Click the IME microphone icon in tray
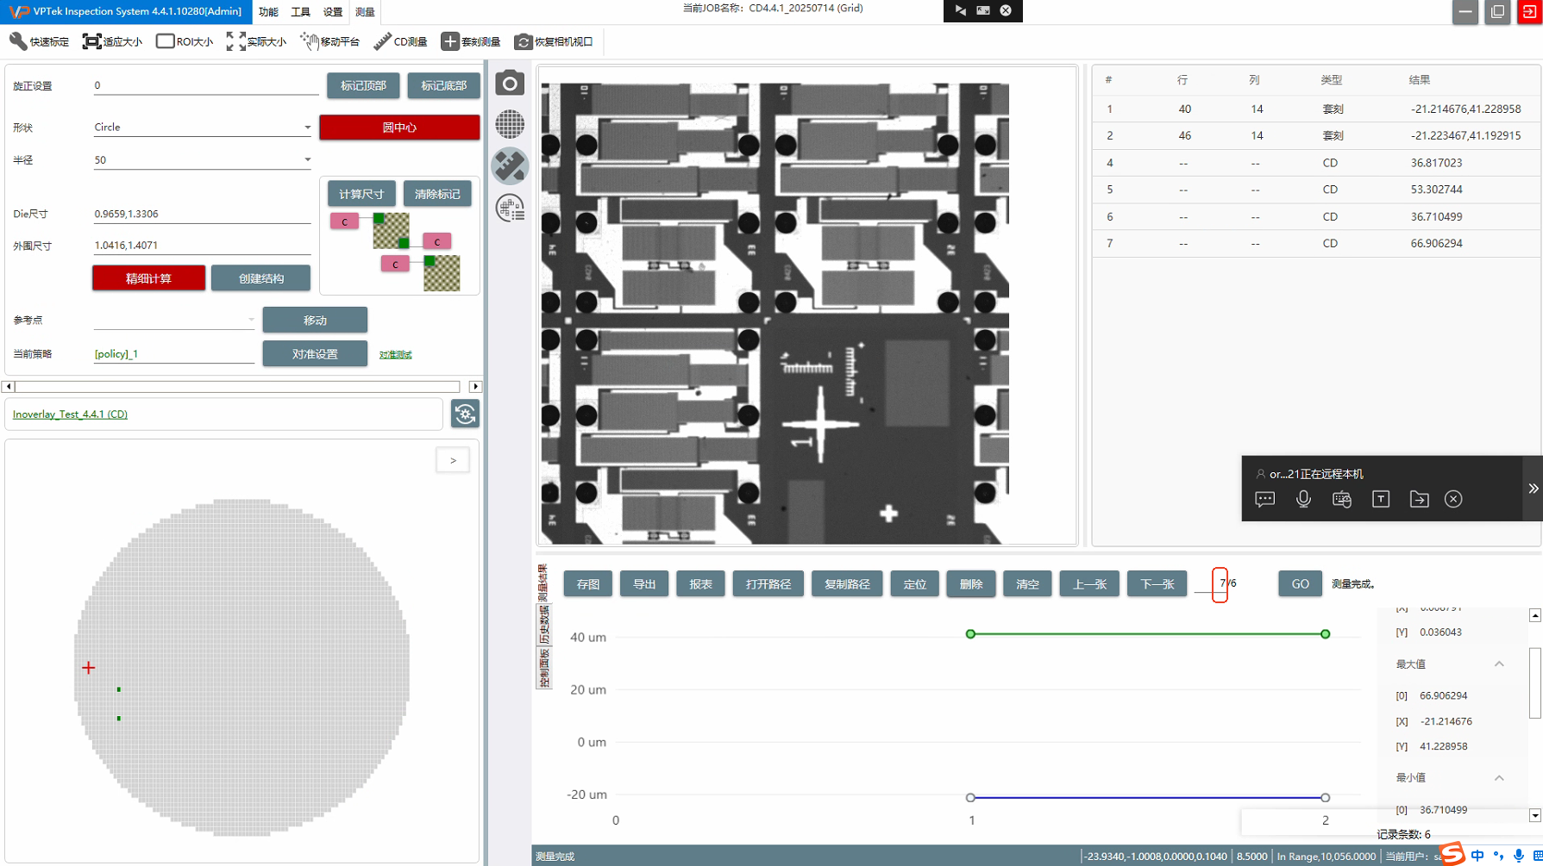Viewport: 1543px width, 866px height. click(x=1519, y=856)
